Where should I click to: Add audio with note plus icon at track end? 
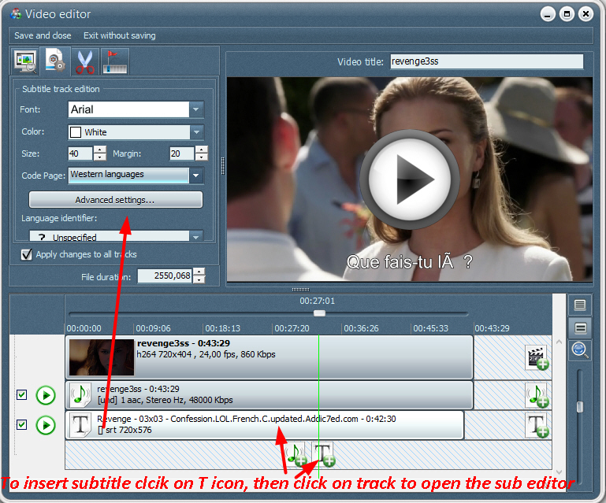[x=537, y=395]
